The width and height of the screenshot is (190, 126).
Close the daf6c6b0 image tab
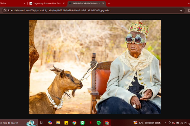(x=103, y=3)
